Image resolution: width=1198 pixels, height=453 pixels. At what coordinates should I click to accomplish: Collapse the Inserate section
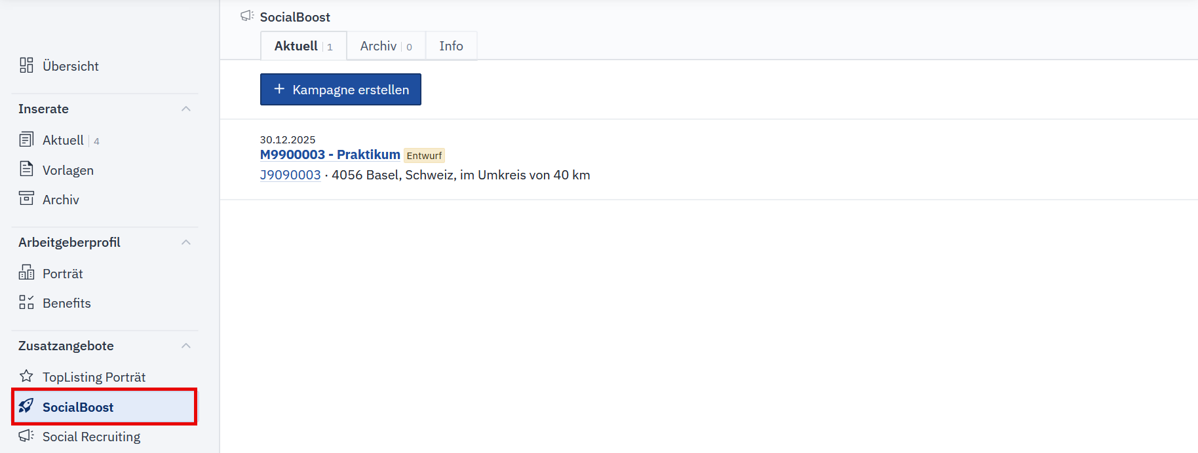(186, 109)
